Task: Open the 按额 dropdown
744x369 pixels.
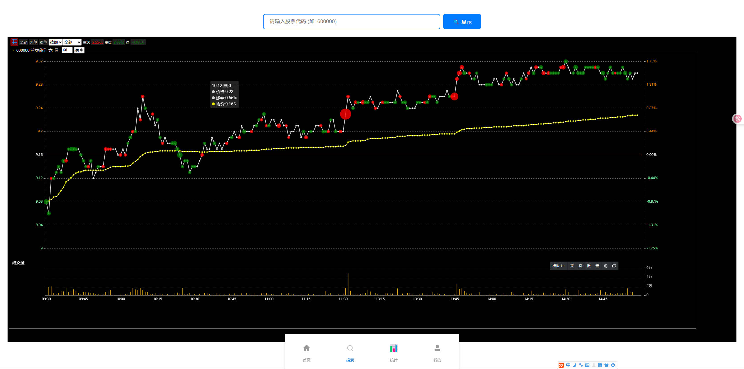Action: pos(56,42)
